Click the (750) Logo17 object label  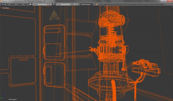click(12, 99)
